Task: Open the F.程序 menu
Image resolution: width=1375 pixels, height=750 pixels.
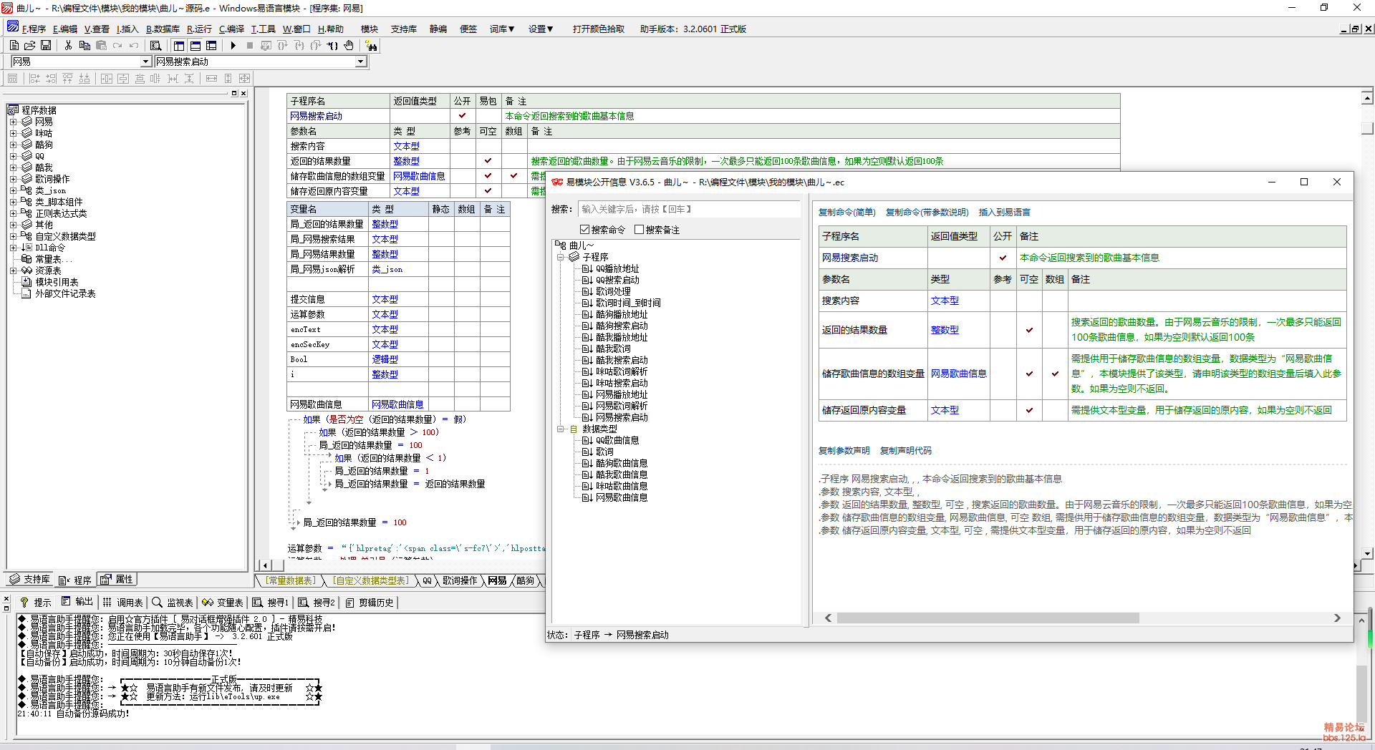Action: pos(34,29)
